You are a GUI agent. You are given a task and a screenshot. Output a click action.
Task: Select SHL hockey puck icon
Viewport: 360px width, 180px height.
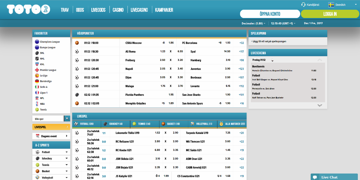tap(37, 53)
